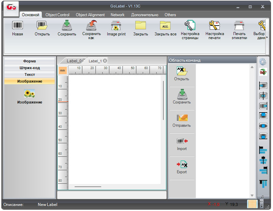Click Отправить envelope icon
This screenshot has width=273, height=211.
point(182,118)
